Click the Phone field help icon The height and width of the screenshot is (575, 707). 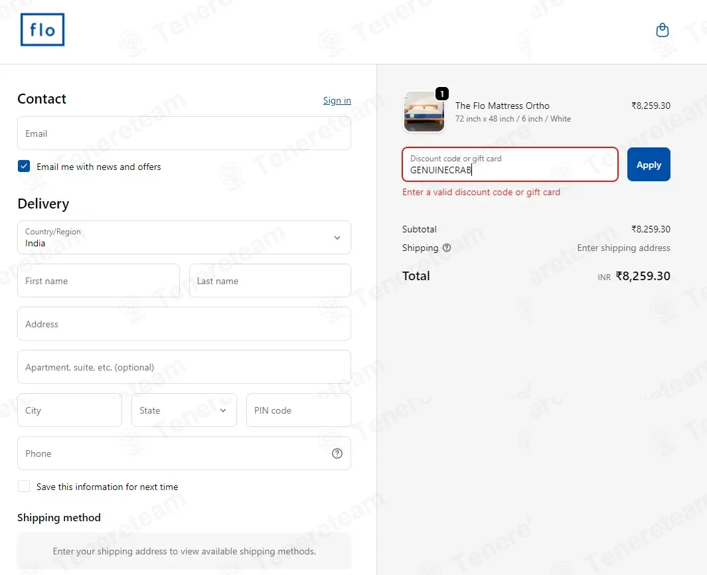[x=337, y=453]
